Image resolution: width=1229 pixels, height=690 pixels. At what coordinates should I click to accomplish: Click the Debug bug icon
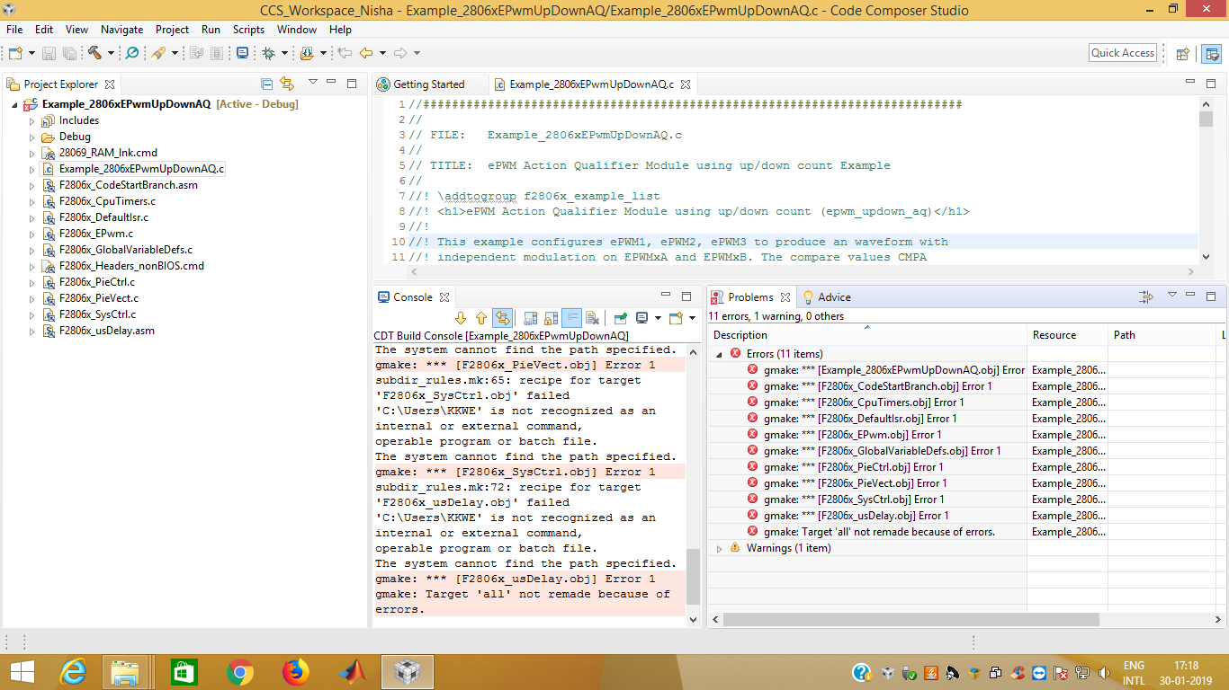[268, 53]
